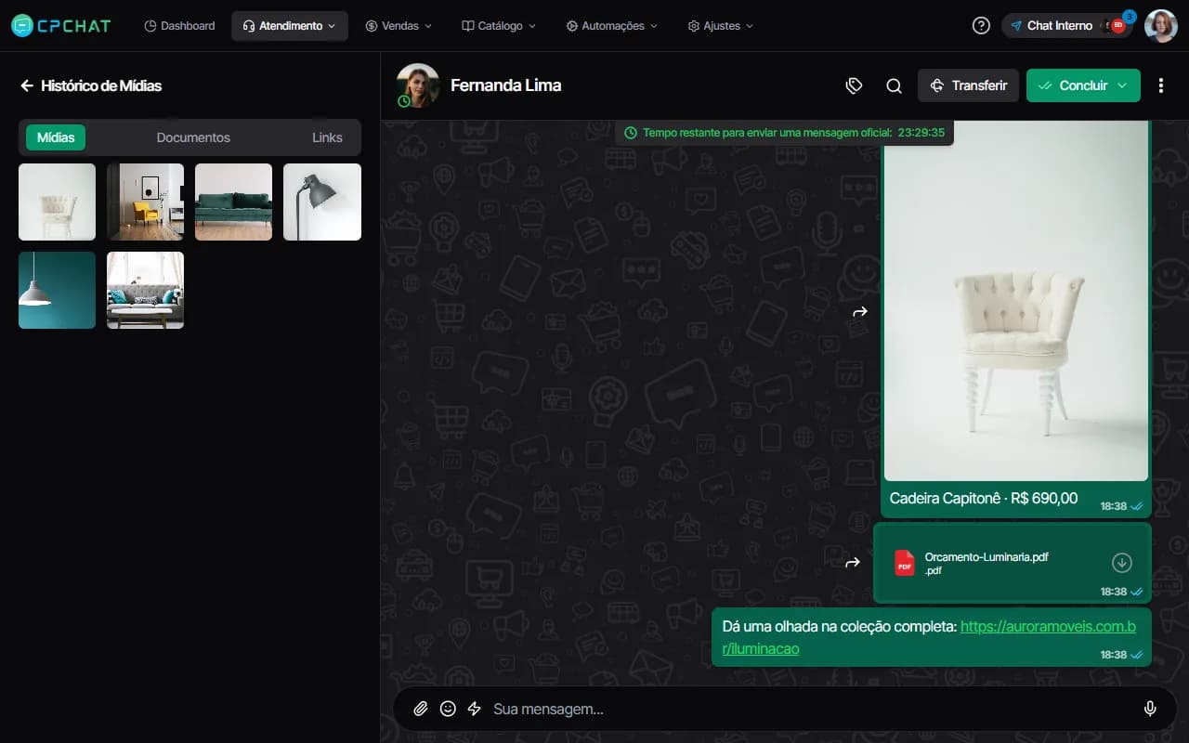Click the paperclip attachment icon

[x=421, y=709]
